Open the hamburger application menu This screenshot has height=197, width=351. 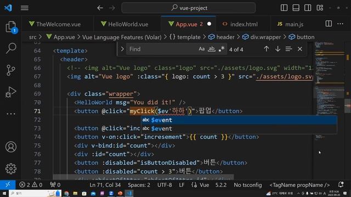(25, 8)
